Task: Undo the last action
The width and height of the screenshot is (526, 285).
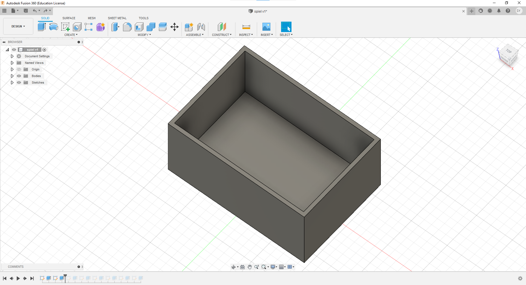Action: coord(35,11)
